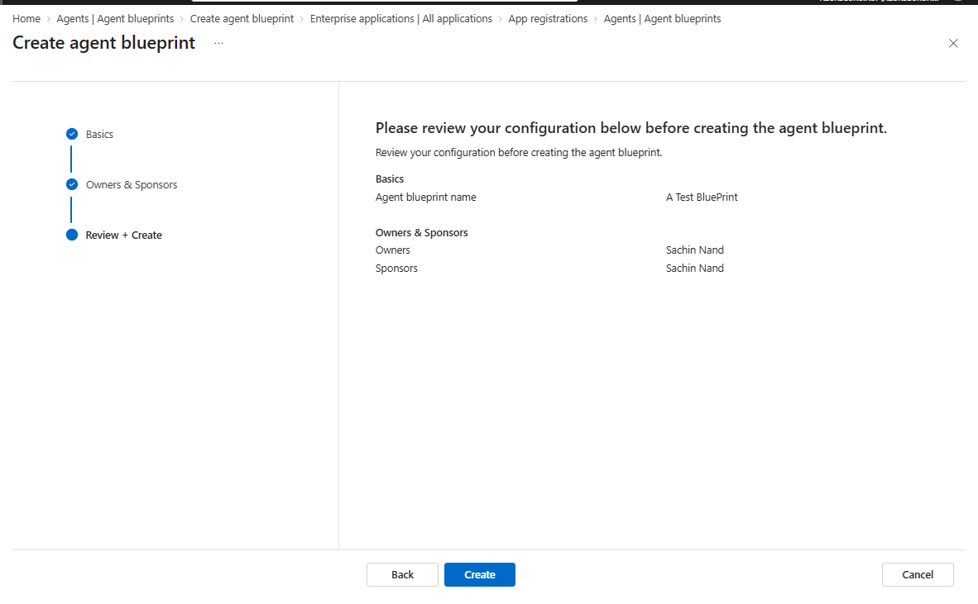Select the Sponsors value Sachin Nand
This screenshot has width=978, height=604.
pos(695,269)
